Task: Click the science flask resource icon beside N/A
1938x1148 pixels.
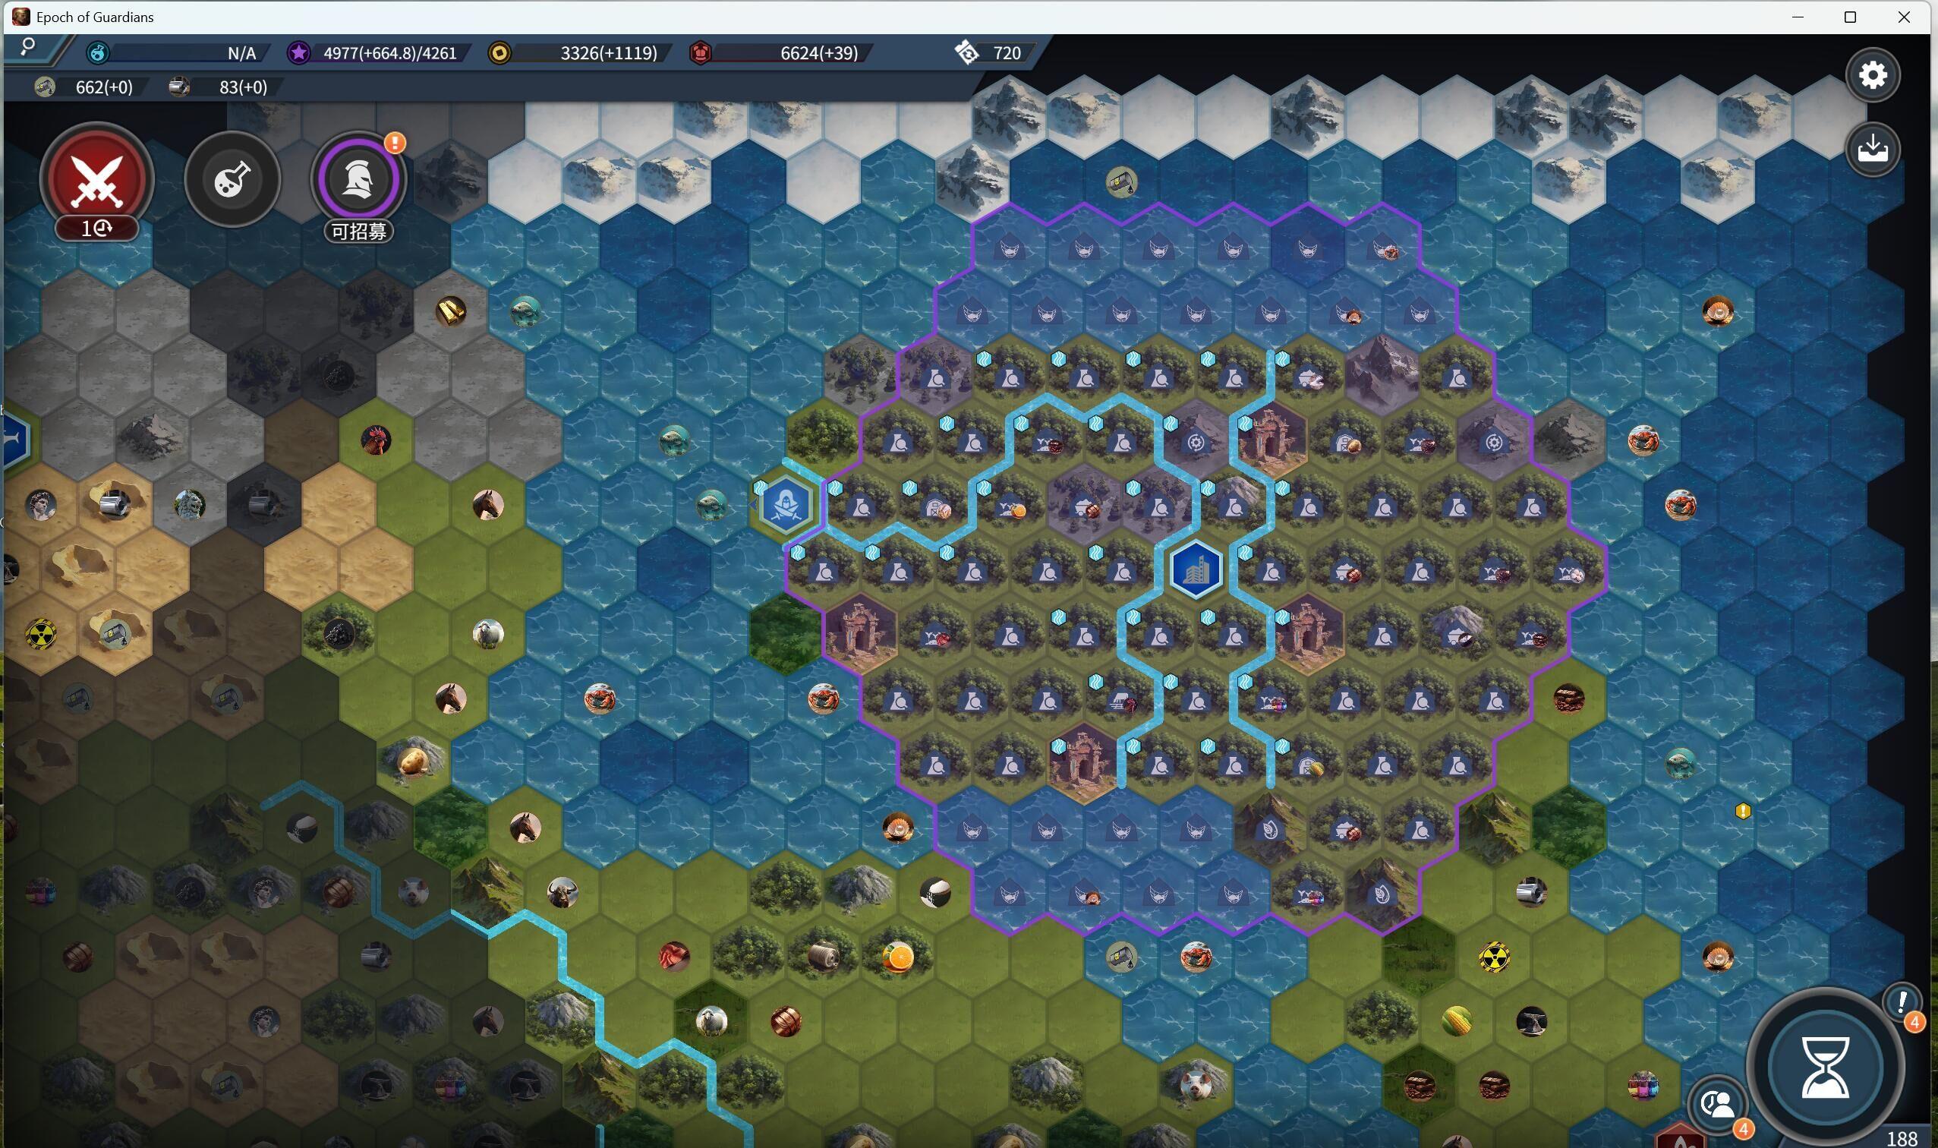Action: tap(97, 52)
